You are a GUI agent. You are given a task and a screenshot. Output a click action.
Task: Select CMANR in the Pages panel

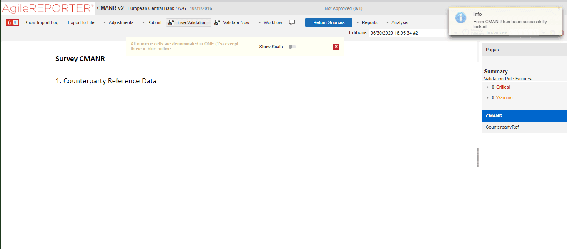[493, 116]
